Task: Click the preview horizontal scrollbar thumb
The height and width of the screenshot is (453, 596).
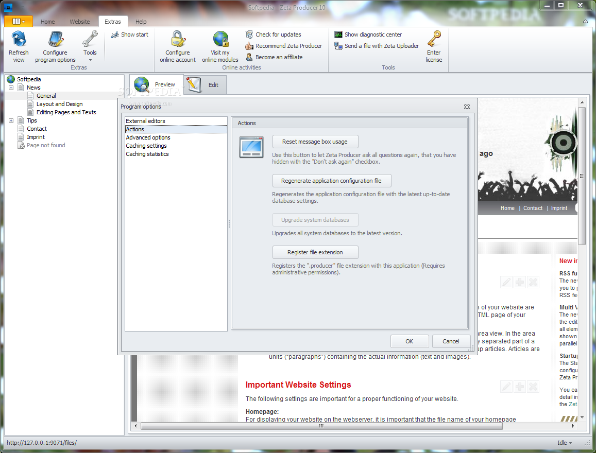Action: [x=321, y=426]
